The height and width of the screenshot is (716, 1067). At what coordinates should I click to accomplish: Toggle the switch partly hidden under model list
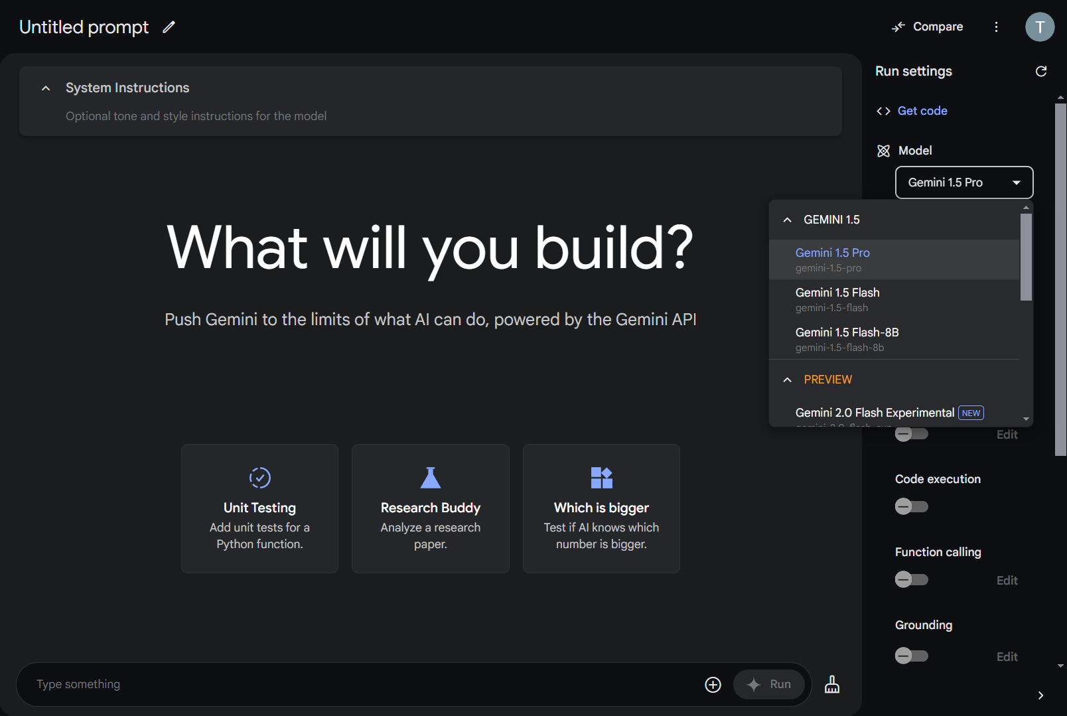click(912, 435)
